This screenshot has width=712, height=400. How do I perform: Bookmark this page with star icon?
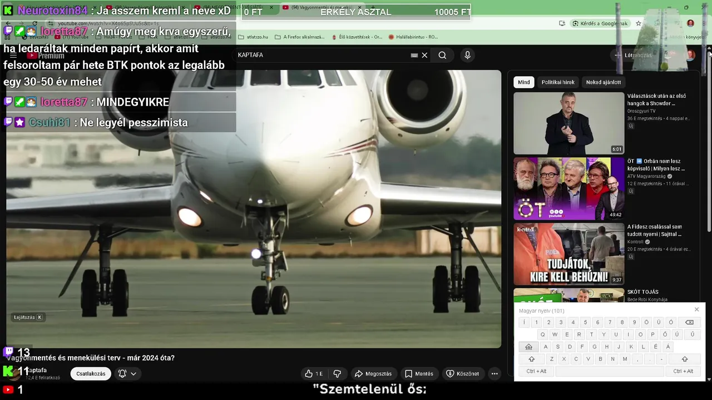639,23
